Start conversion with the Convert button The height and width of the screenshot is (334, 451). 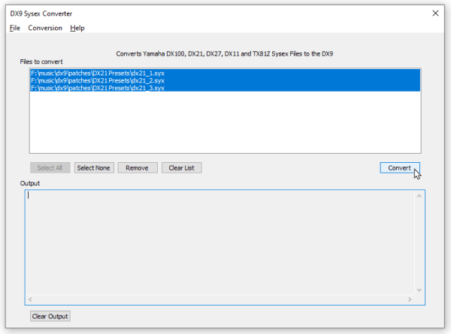(399, 167)
